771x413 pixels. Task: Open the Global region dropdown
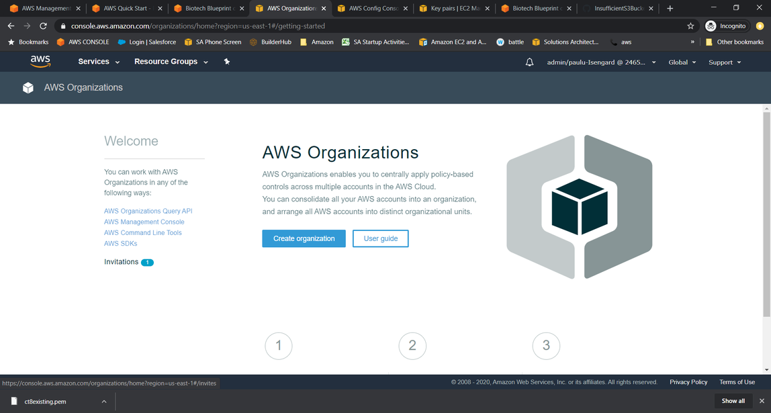(x=682, y=62)
